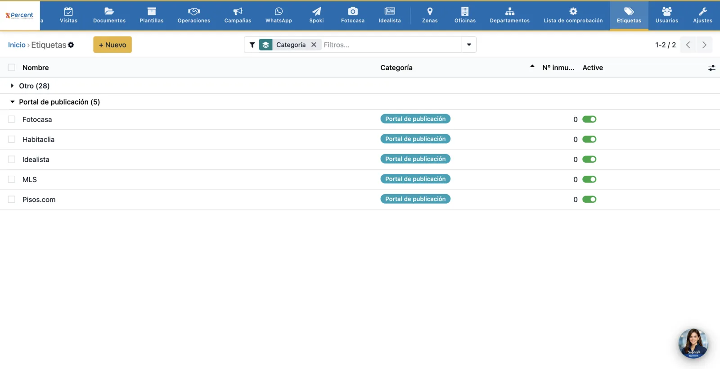The image size is (720, 369).
Task: Open the Idealista tag record
Action: pyautogui.click(x=36, y=159)
